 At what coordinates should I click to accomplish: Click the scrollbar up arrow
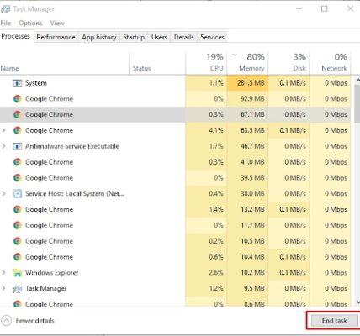click(x=357, y=81)
